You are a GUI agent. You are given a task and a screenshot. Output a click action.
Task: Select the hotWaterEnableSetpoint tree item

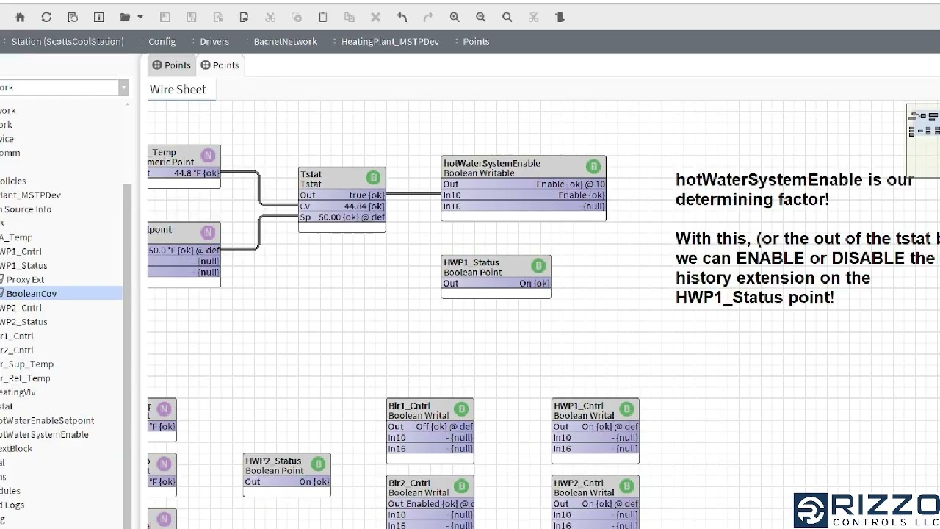click(x=47, y=420)
